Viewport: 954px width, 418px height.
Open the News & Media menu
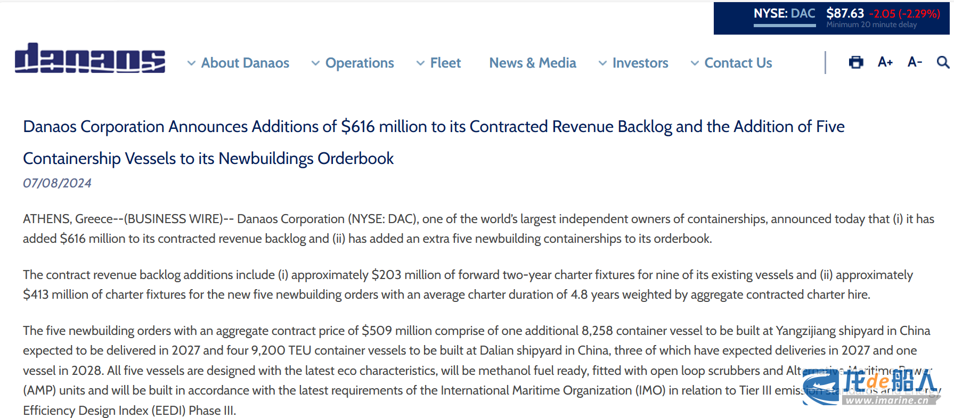tap(532, 63)
